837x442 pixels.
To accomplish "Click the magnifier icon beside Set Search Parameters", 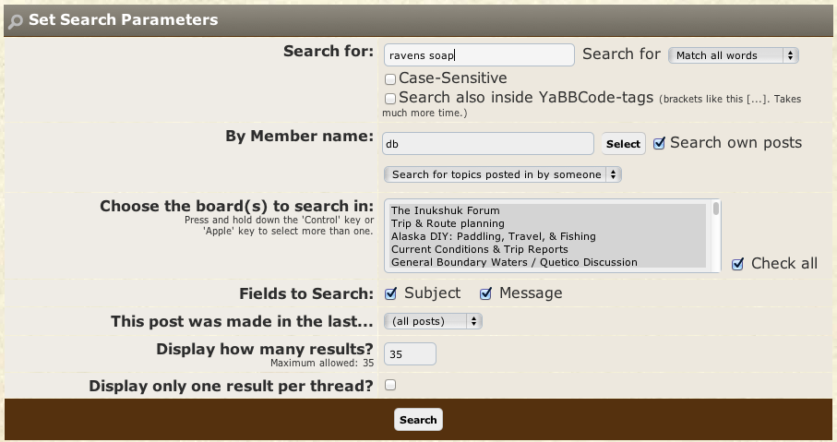I will click(x=16, y=19).
